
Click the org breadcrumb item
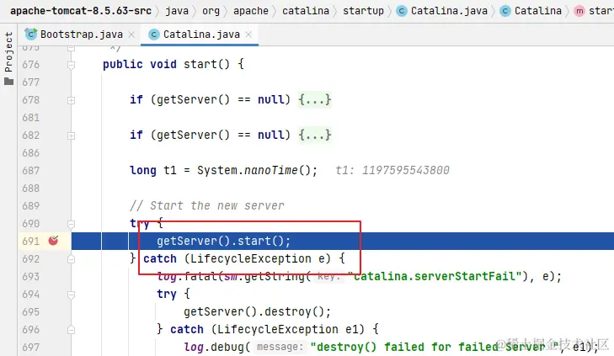tap(211, 11)
